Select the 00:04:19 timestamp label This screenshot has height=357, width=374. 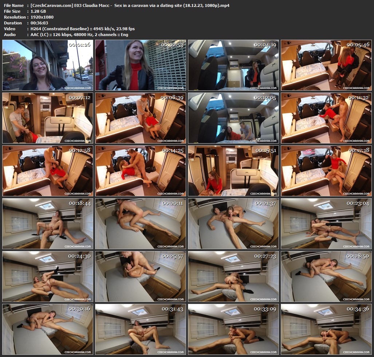coord(265,45)
